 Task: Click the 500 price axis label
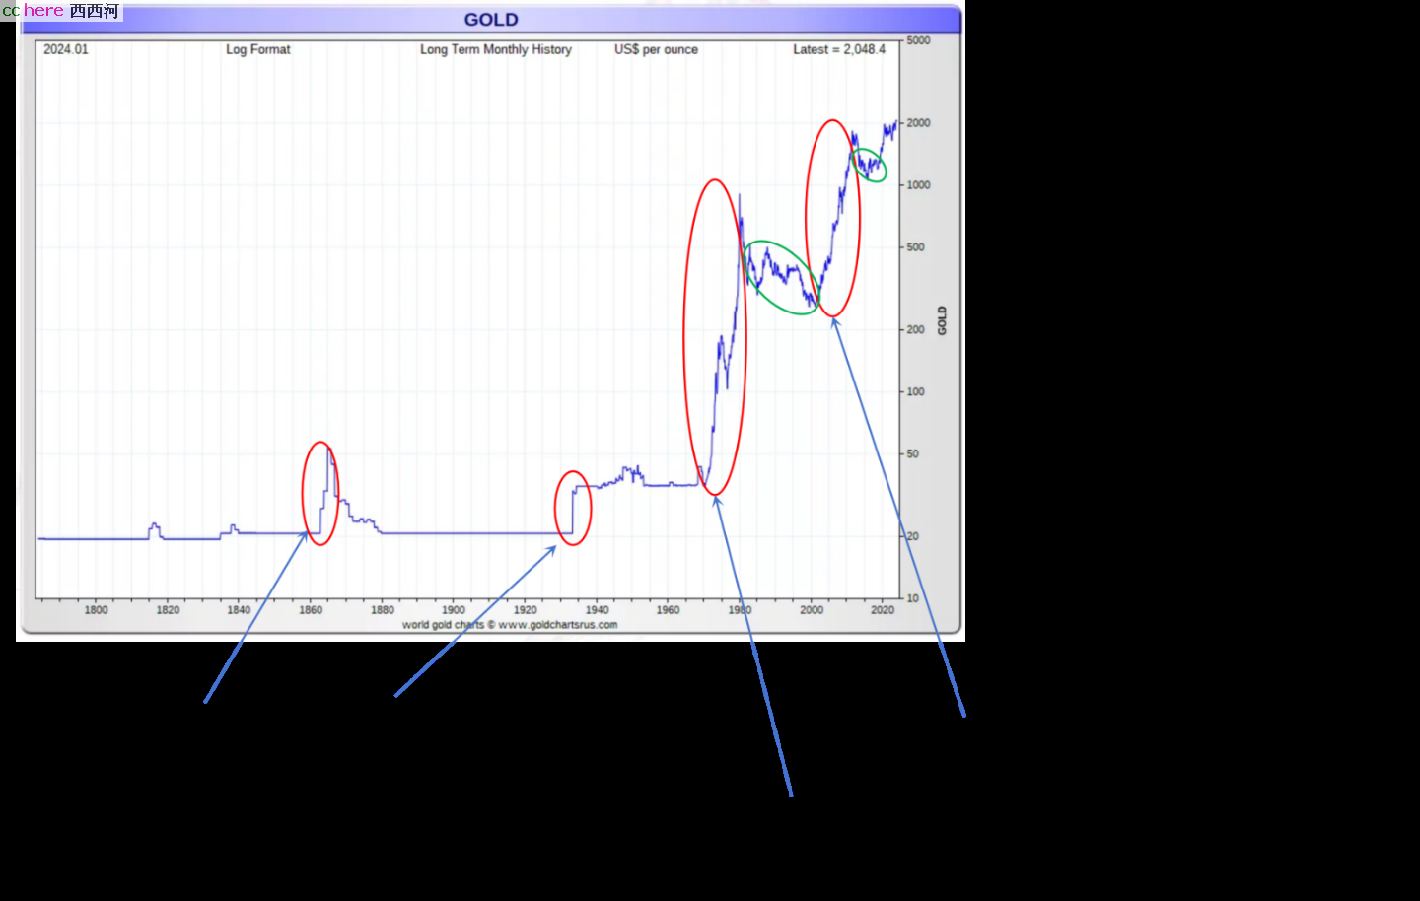915,247
